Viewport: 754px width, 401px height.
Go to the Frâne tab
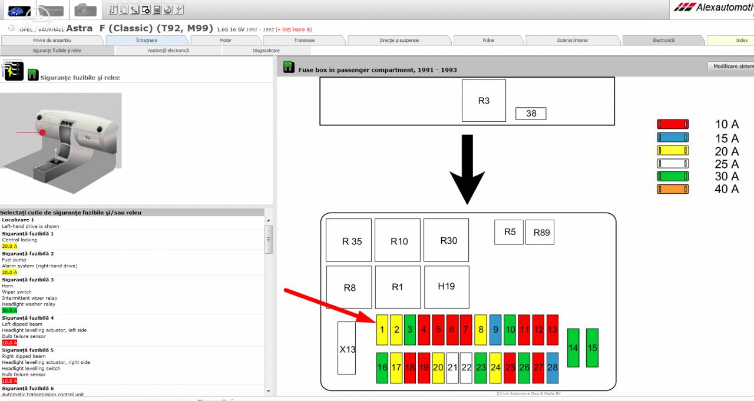click(488, 41)
